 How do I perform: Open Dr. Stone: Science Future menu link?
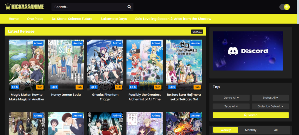pyautogui.click(x=72, y=19)
